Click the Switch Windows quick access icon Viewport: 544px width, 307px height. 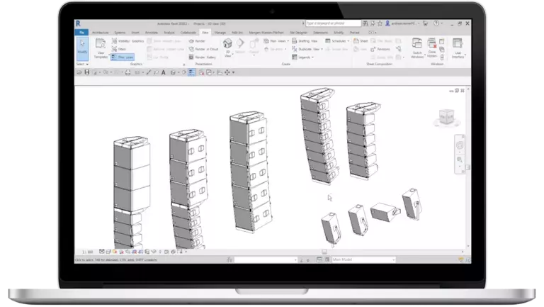[209, 72]
